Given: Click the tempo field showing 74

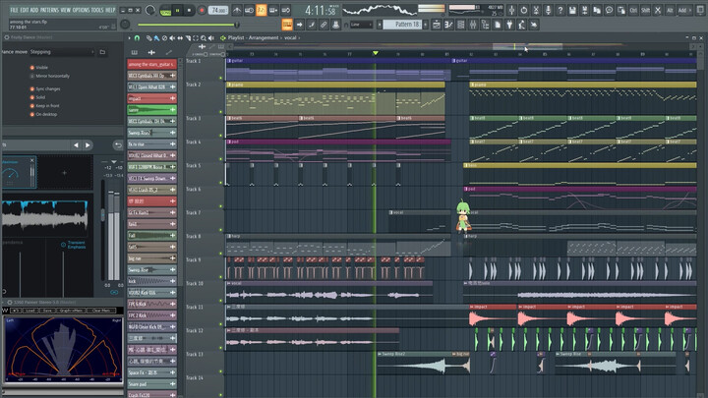Looking at the screenshot, I should 218,10.
